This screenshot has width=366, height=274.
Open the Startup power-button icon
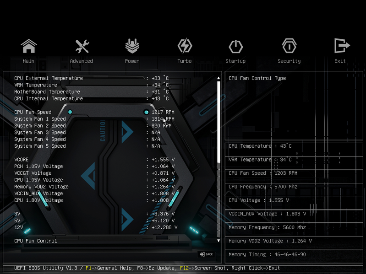tap(235, 46)
